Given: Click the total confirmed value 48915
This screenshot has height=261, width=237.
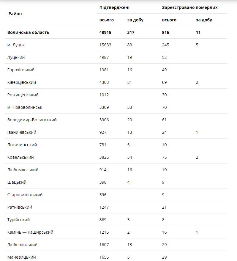Looking at the screenshot, I should click(x=105, y=32).
